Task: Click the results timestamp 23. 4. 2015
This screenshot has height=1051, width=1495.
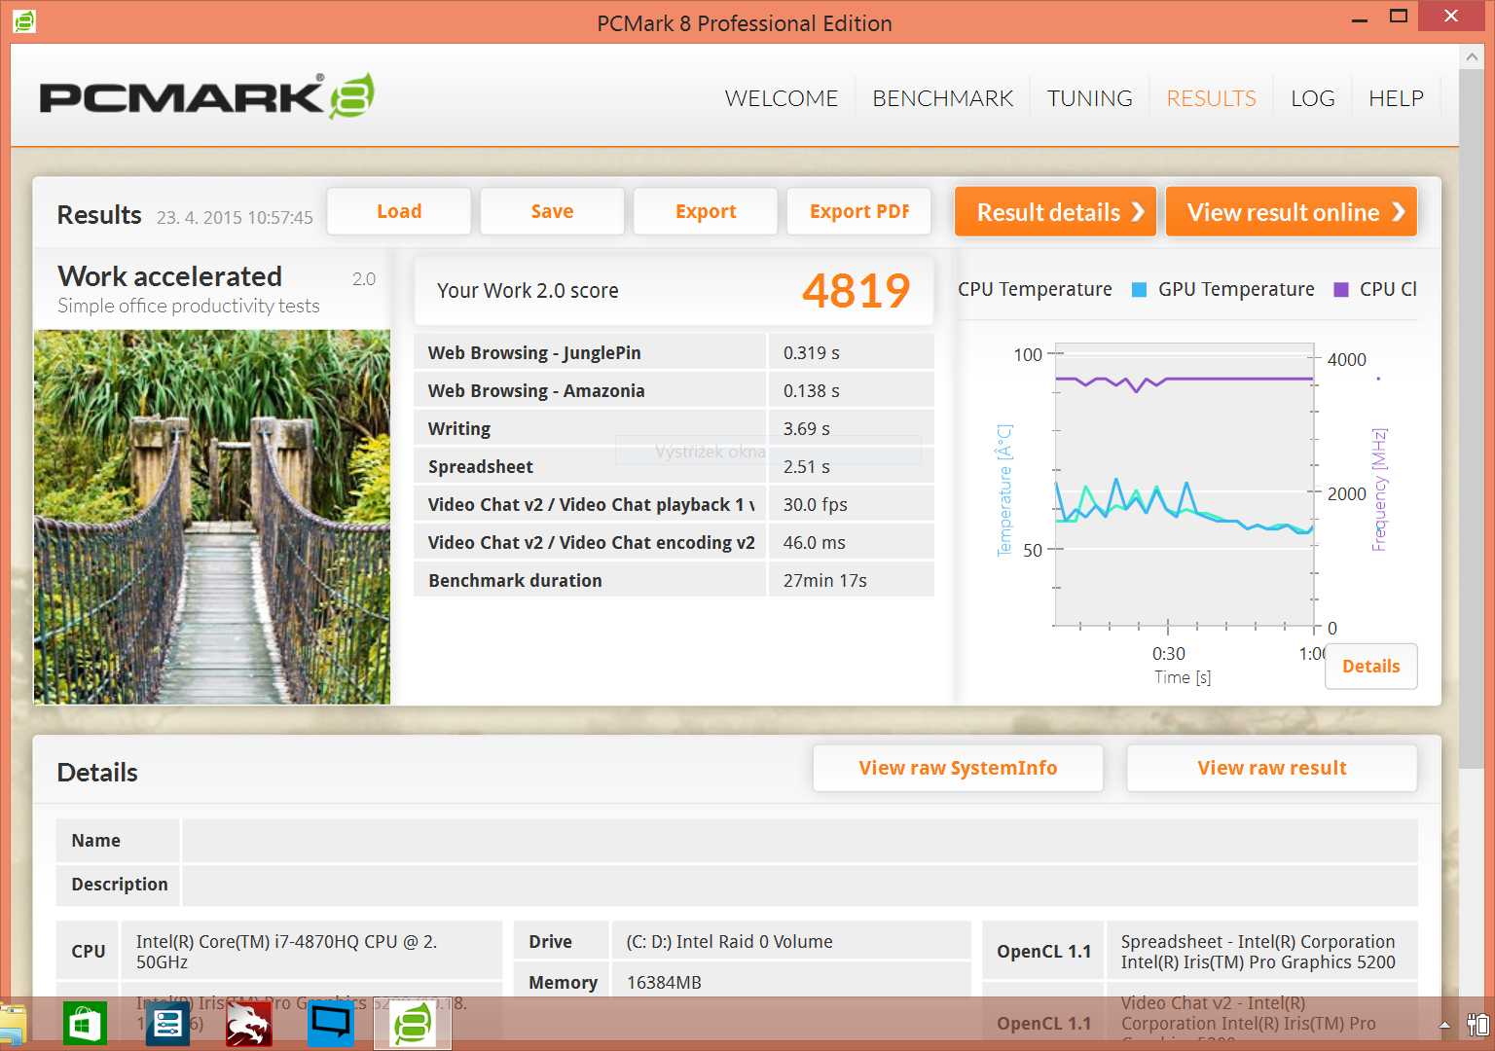Action: tap(235, 217)
